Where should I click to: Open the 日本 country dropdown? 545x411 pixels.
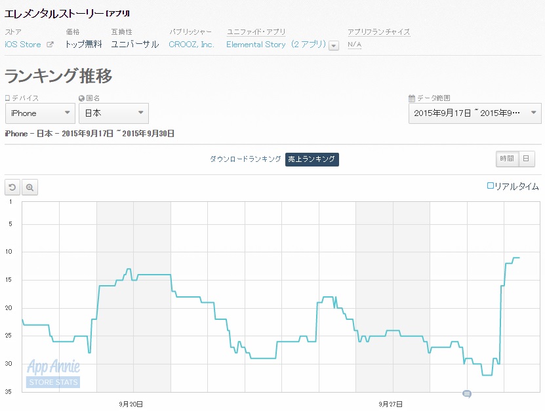[x=113, y=113]
